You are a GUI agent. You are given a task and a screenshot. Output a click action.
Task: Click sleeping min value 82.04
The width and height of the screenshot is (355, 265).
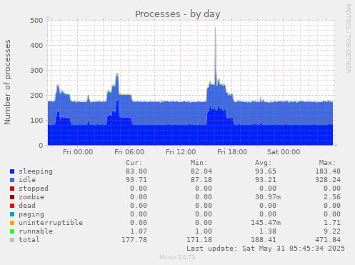pyautogui.click(x=201, y=171)
